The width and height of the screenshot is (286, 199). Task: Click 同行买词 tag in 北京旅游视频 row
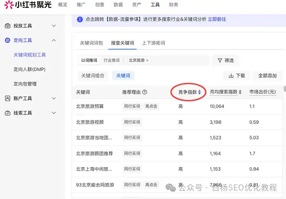[132, 122]
